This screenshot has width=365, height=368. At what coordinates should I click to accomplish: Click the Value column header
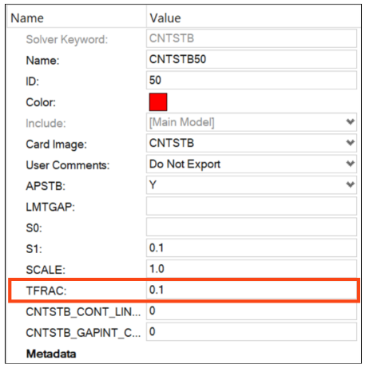pos(165,18)
